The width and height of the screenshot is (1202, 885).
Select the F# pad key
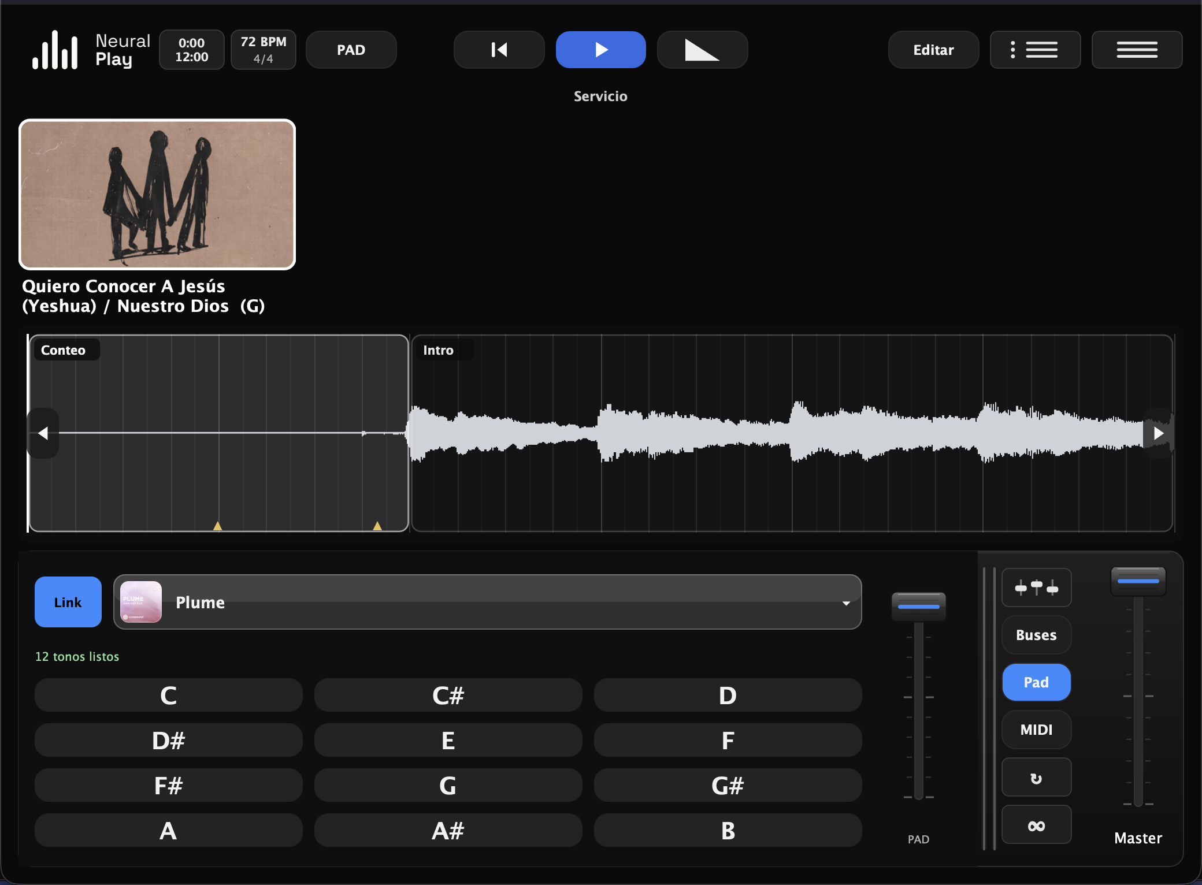point(169,785)
